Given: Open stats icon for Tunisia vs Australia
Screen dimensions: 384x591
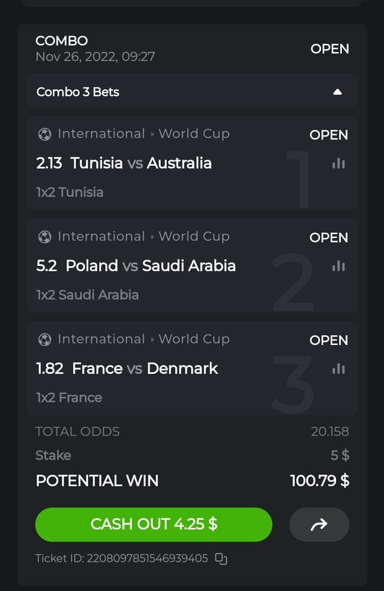Looking at the screenshot, I should point(339,164).
